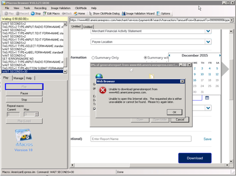Expand dropdown below the calendar icon
236x176 pixels.
click(208, 108)
